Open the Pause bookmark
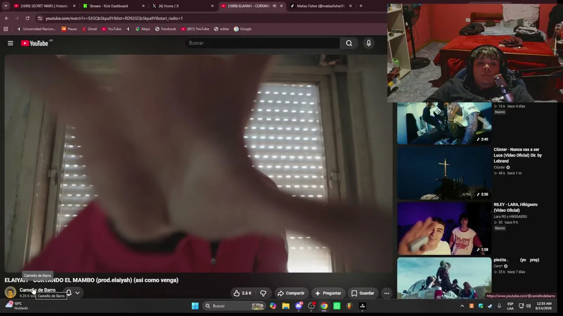 (69, 29)
